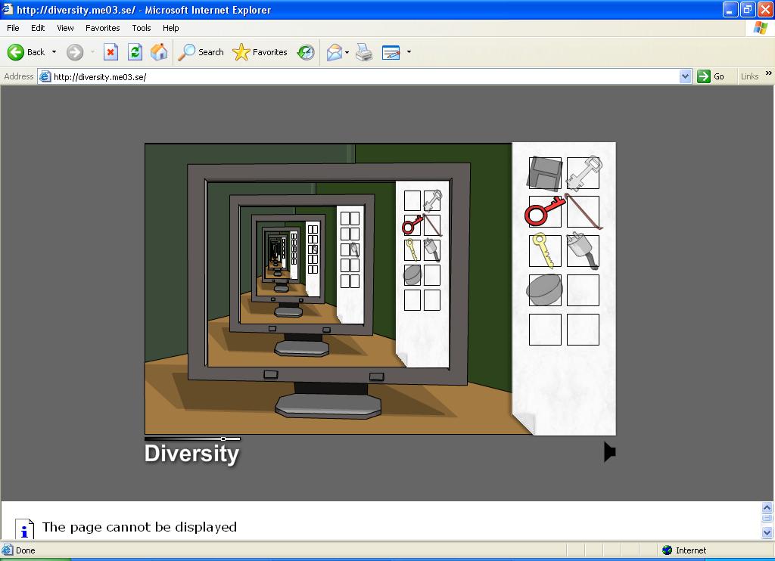Expand the Back button history dropdown

tap(54, 52)
